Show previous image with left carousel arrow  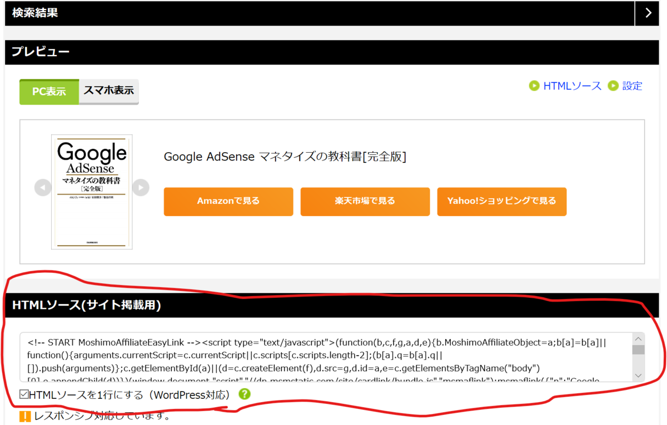[x=43, y=188]
